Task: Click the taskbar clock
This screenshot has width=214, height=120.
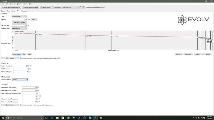Action: [209, 118]
